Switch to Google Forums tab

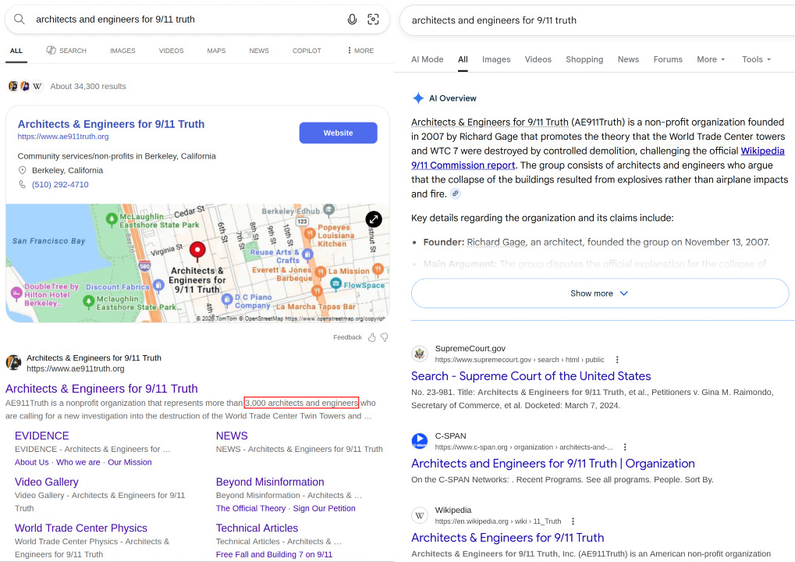pos(668,59)
